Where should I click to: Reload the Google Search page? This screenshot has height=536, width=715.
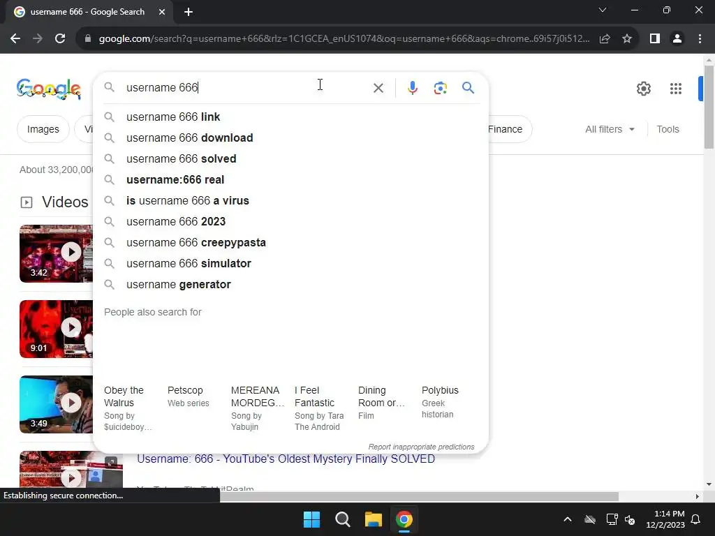click(x=60, y=39)
